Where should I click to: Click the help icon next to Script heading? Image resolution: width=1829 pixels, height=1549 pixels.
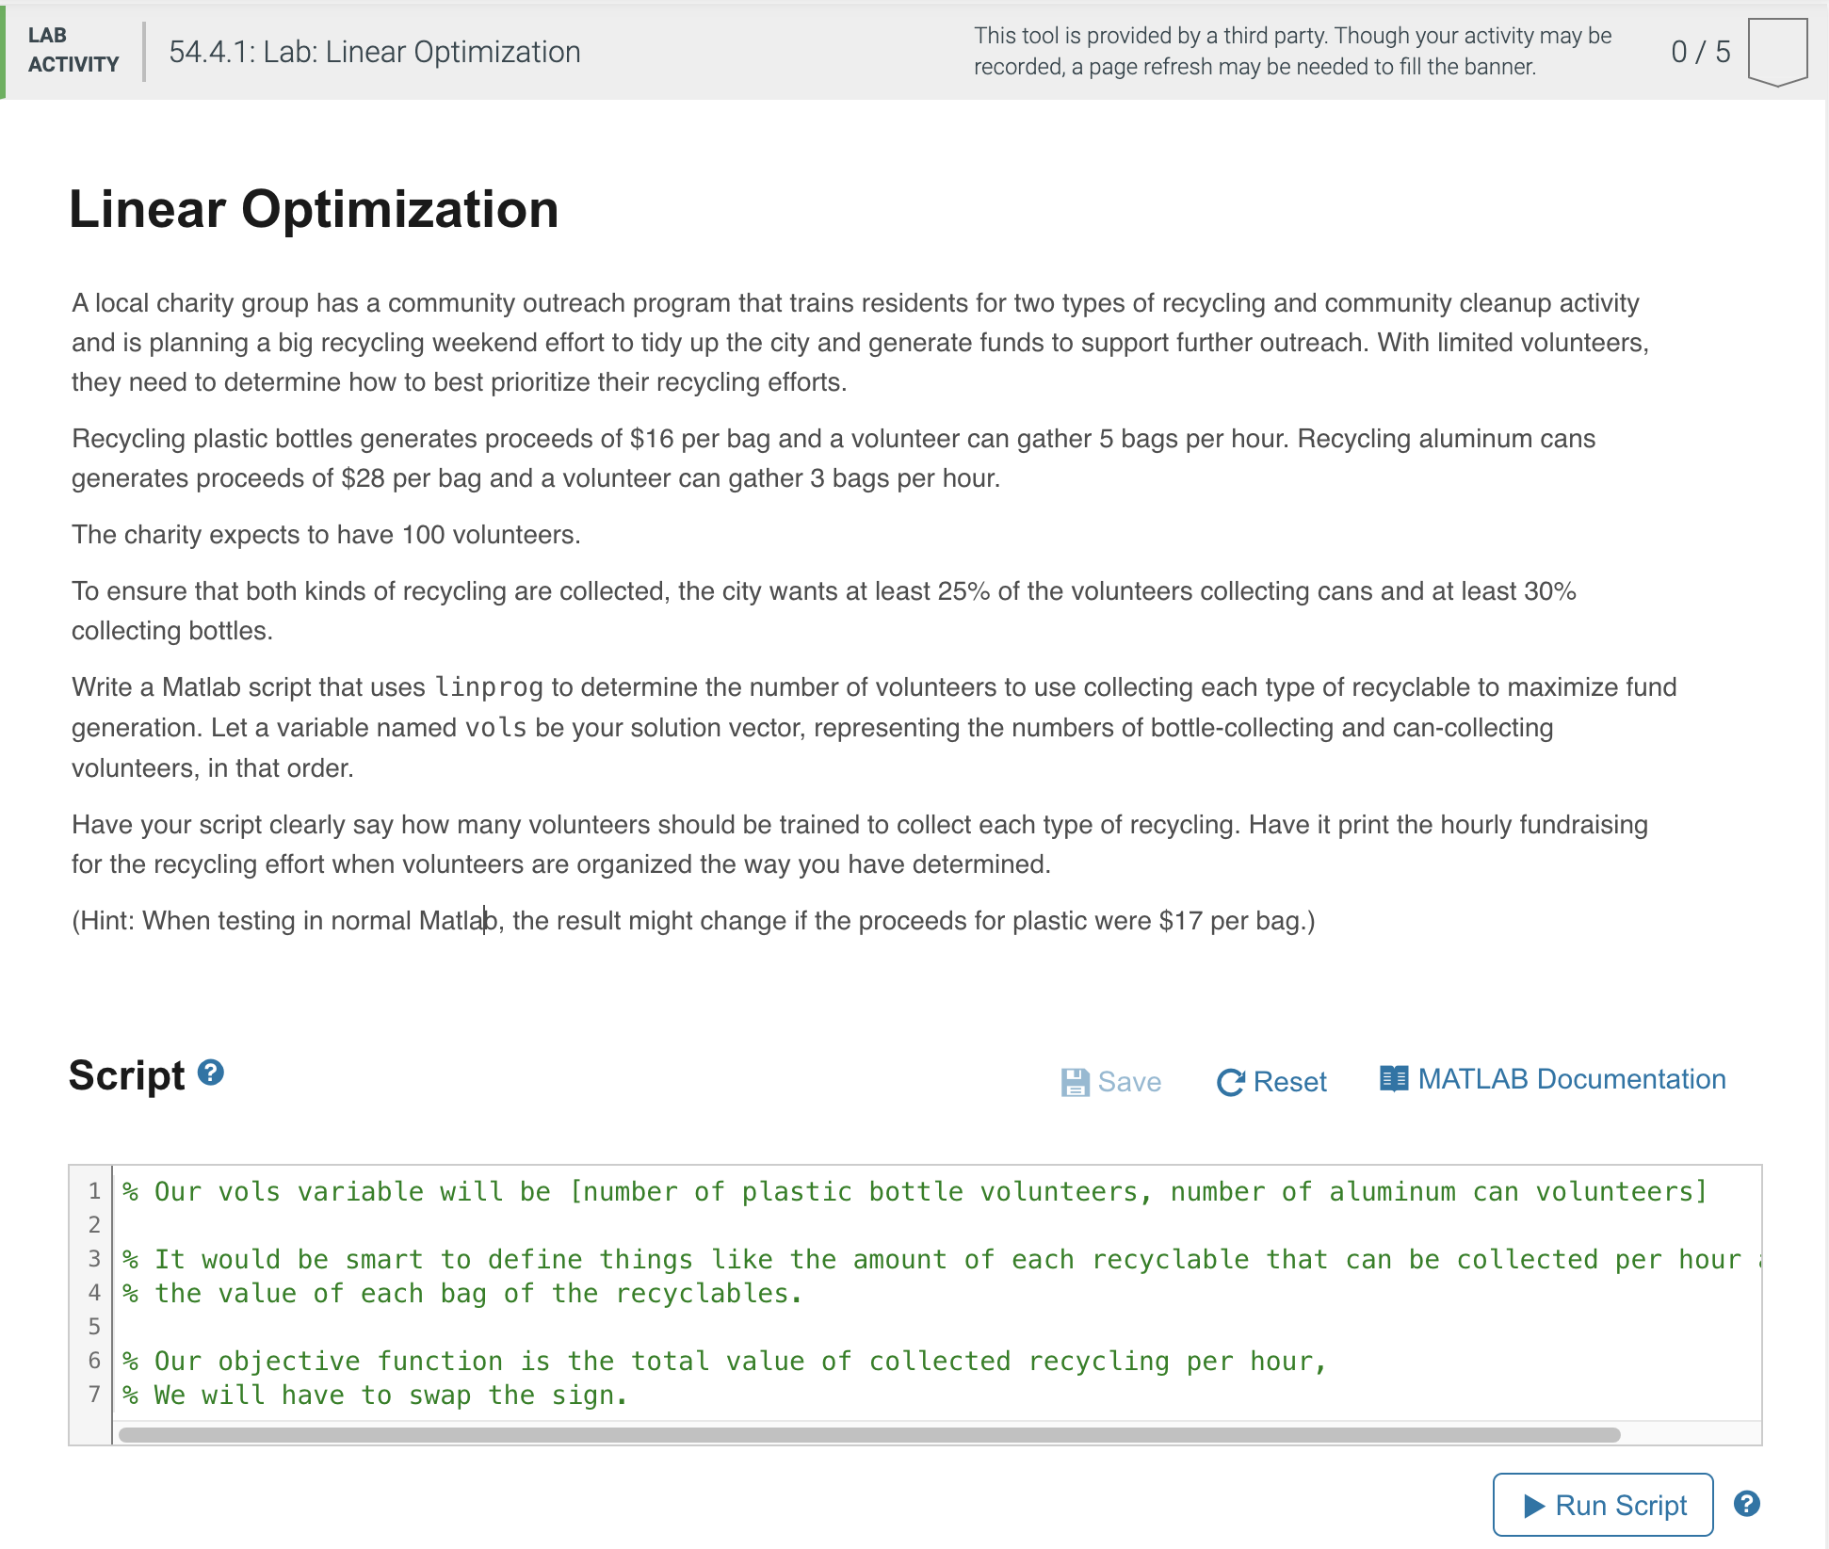(x=211, y=1071)
